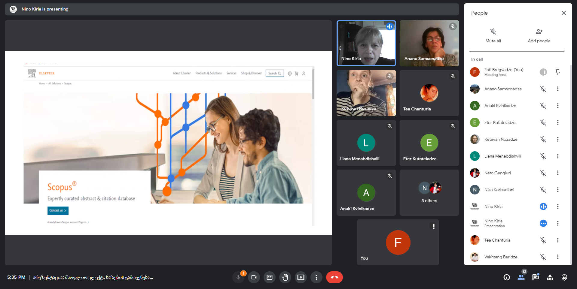This screenshot has width=577, height=289.
Task: Select the 3 others participant tile
Action: [x=429, y=193]
